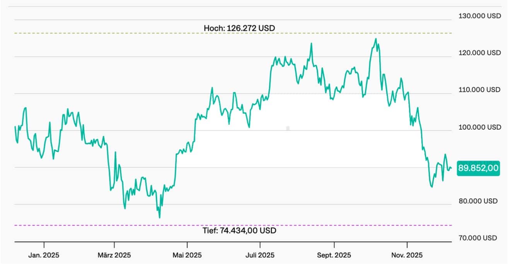Select the März 2025 x-axis label
The height and width of the screenshot is (264, 508).
pos(114,255)
